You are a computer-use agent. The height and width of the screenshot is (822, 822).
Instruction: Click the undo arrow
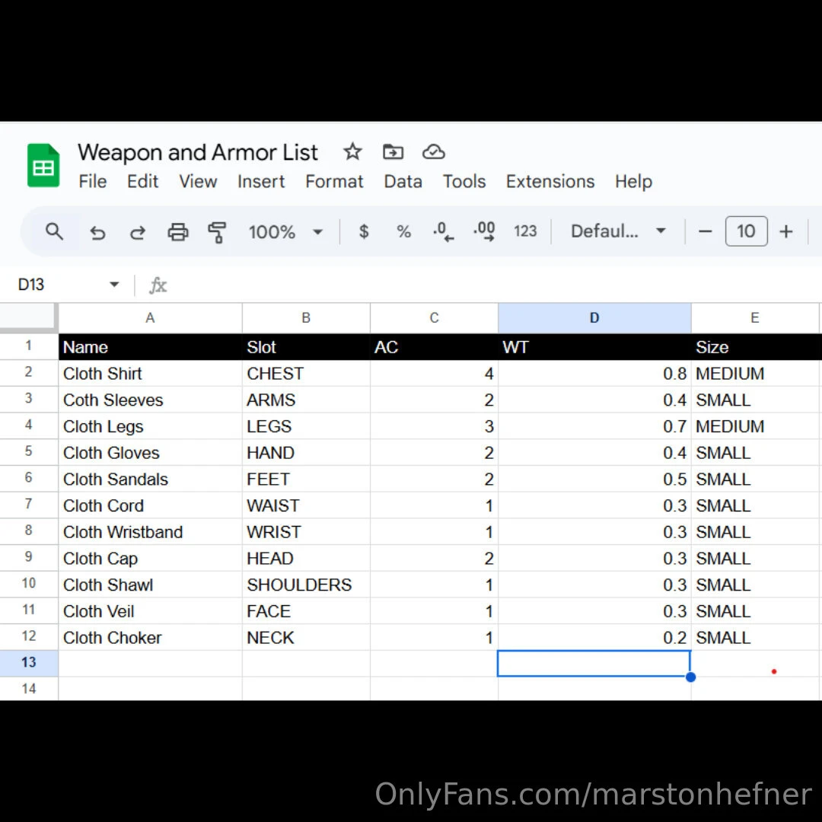pyautogui.click(x=97, y=232)
